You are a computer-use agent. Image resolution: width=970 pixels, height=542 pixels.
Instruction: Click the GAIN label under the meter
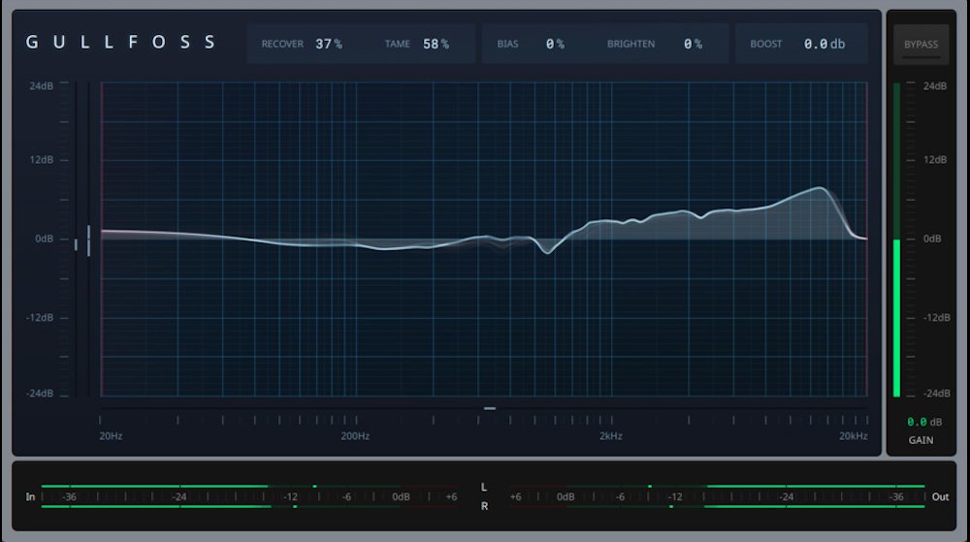pos(921,440)
